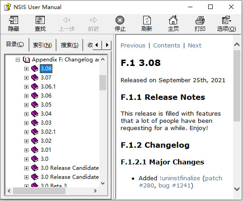This screenshot has height=201, width=243.
Task: Expand the 3.08 tree node
Action: click(x=26, y=69)
